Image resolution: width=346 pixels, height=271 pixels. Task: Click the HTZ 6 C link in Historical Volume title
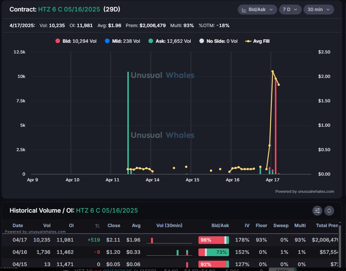(107, 211)
